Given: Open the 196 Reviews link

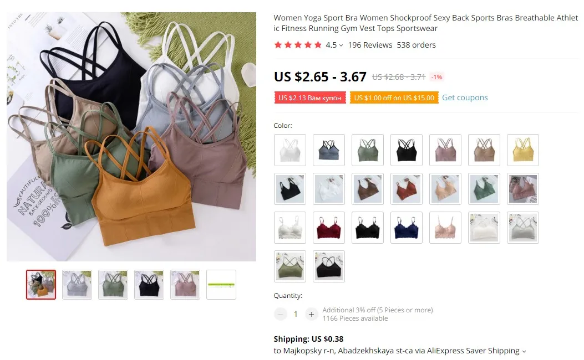Looking at the screenshot, I should click(370, 45).
